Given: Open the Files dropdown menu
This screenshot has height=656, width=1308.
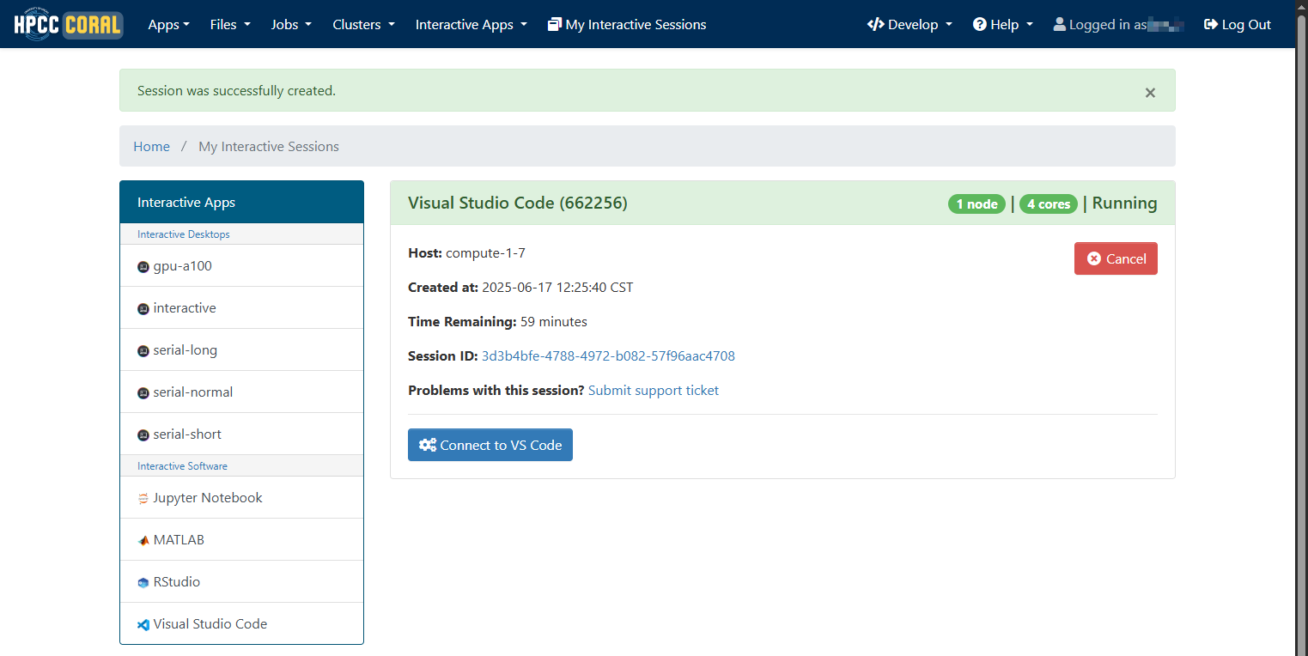Looking at the screenshot, I should [230, 24].
